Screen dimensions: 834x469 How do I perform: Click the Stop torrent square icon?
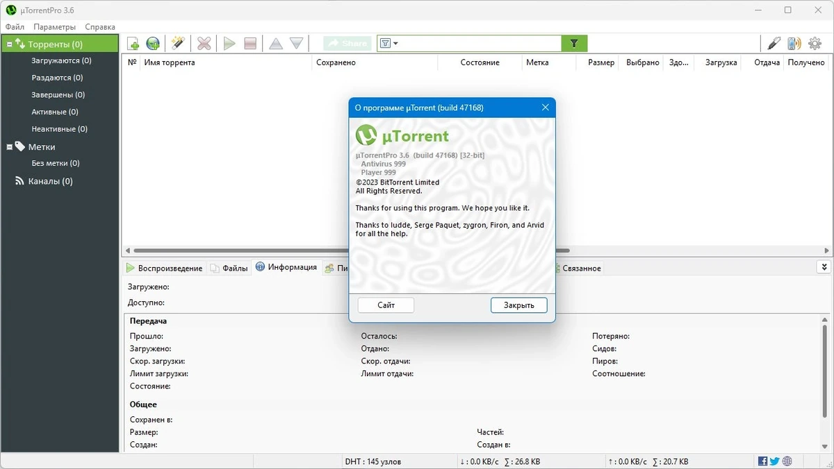click(250, 44)
